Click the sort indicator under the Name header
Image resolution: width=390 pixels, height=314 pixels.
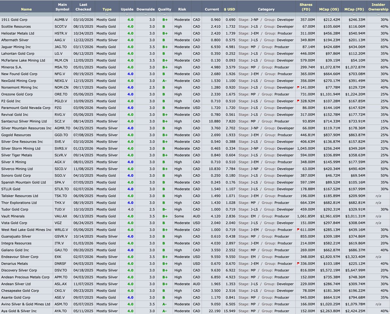pos(26,14)
